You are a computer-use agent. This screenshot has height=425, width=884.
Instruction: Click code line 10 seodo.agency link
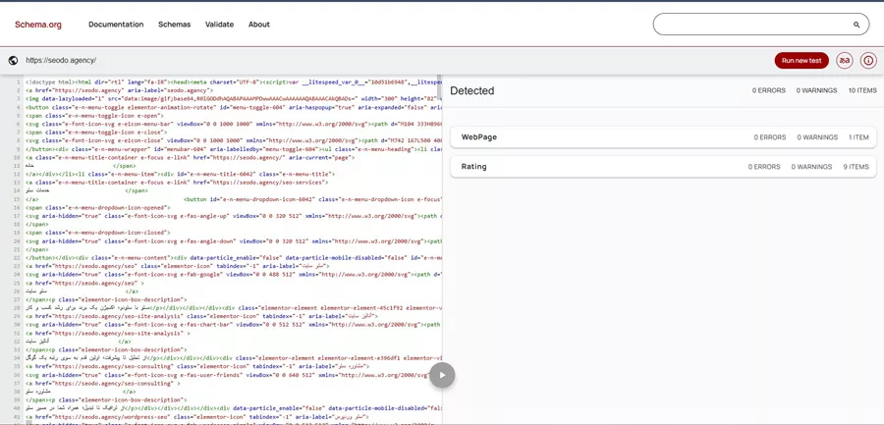[x=189, y=157]
